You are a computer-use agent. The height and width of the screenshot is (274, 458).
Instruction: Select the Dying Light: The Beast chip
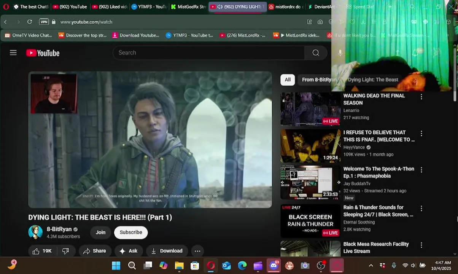pos(373,80)
